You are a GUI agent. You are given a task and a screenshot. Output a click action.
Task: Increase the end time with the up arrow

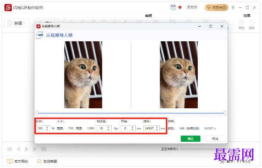tap(157, 127)
